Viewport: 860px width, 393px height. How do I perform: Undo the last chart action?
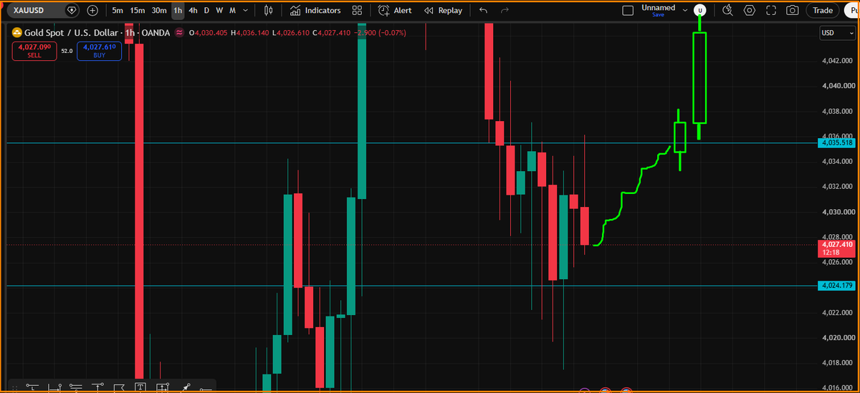point(483,11)
